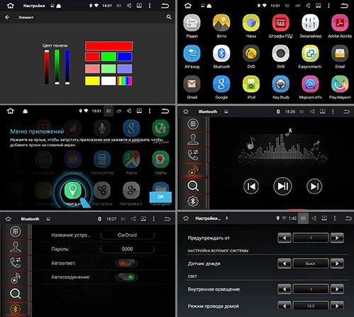The image size is (354, 317).
Task: Edit the CarDroid device name field
Action: click(127, 235)
